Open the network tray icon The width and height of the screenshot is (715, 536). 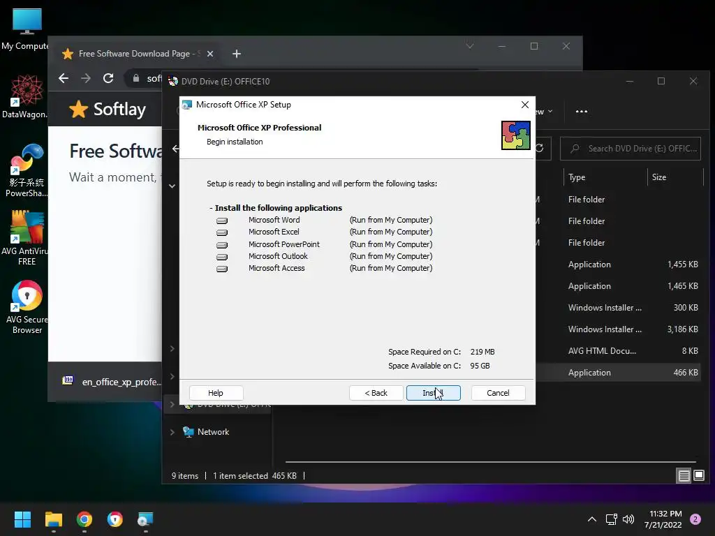coord(611,519)
